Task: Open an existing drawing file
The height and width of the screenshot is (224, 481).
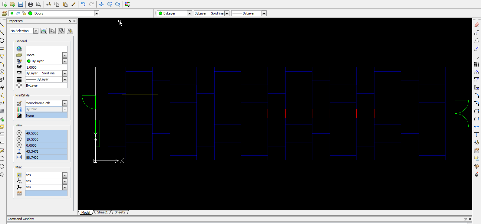Action: tap(12, 4)
